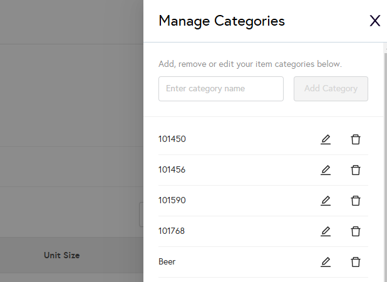Rename the 101768 category via pencil
This screenshot has width=387, height=282.
(326, 231)
